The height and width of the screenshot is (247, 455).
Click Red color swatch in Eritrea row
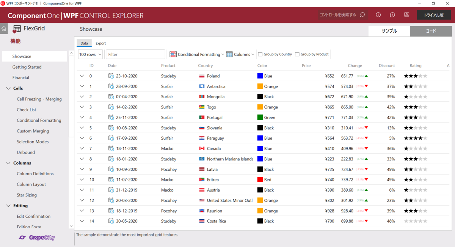click(x=260, y=179)
